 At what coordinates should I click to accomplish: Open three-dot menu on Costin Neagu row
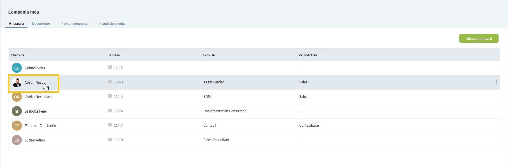[496, 82]
